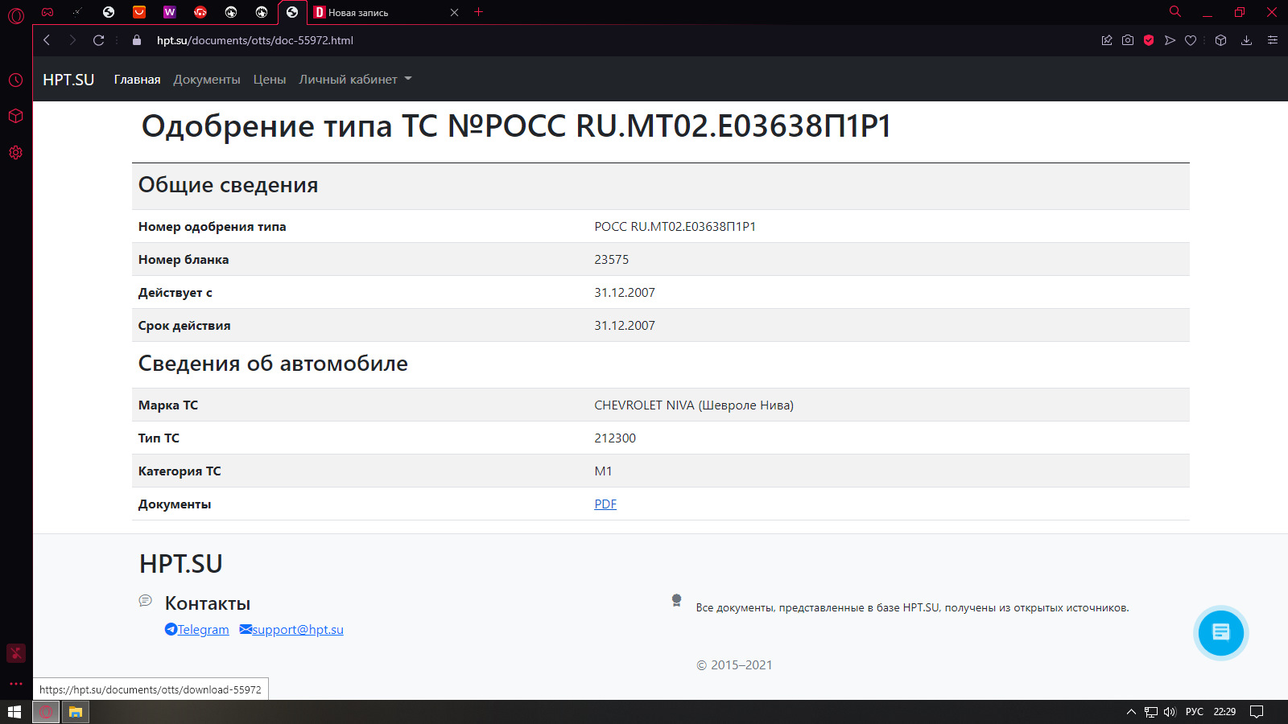The width and height of the screenshot is (1288, 724).
Task: Open the ad blocker shield icon
Action: (x=1149, y=40)
